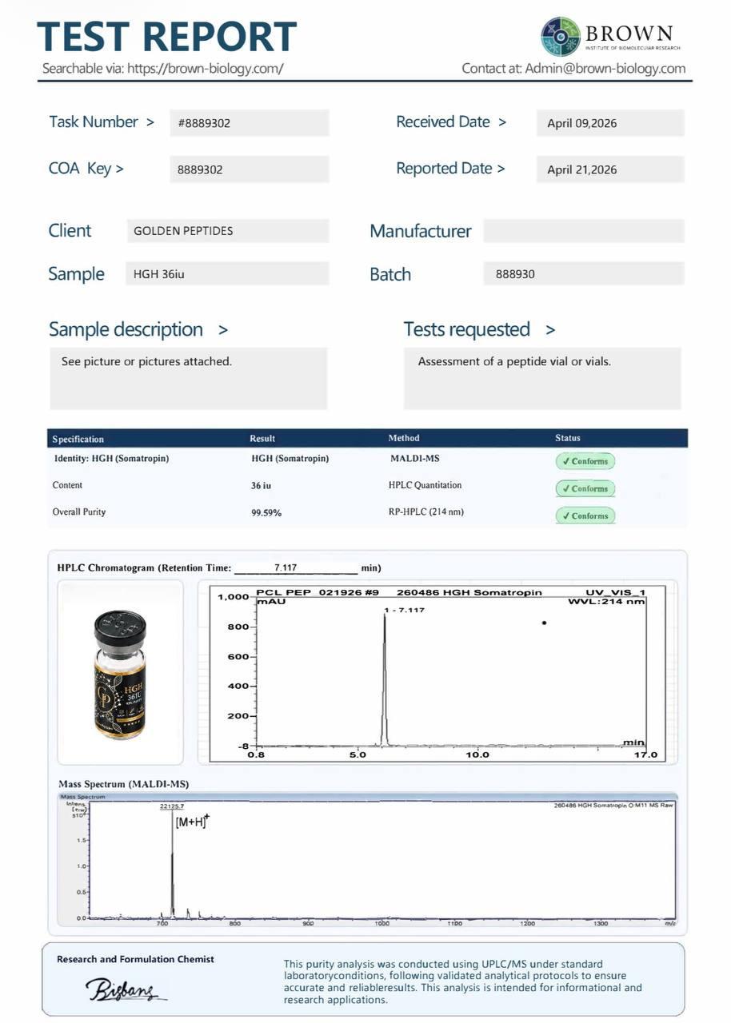Click the 22125.7 mass spectrum peak label
This screenshot has height=1023, width=731.
(x=172, y=806)
